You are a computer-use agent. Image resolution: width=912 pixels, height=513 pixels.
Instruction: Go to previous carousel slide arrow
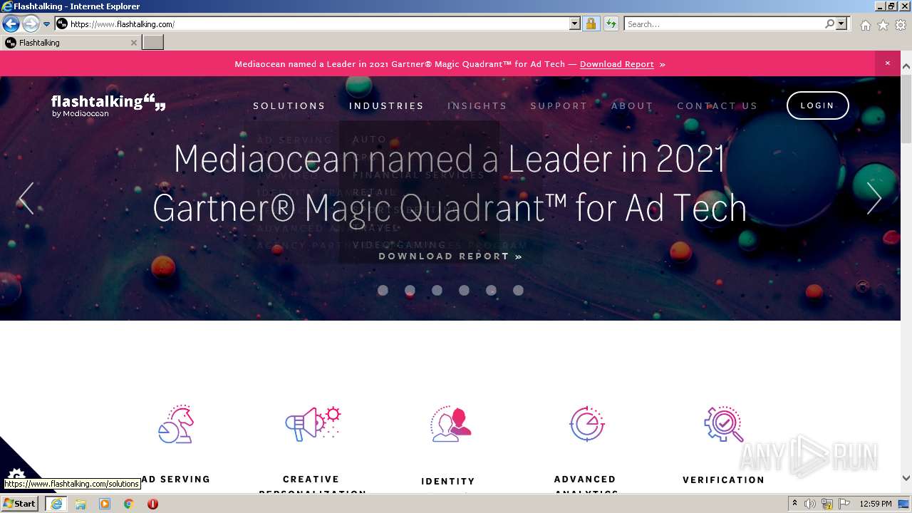point(26,198)
